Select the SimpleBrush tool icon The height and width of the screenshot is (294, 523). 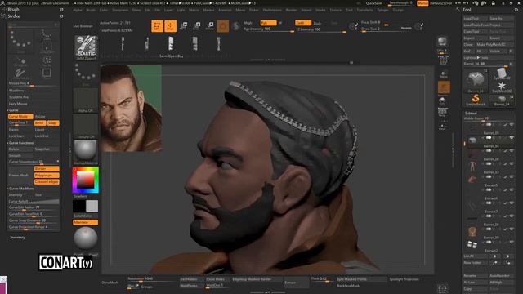476,100
